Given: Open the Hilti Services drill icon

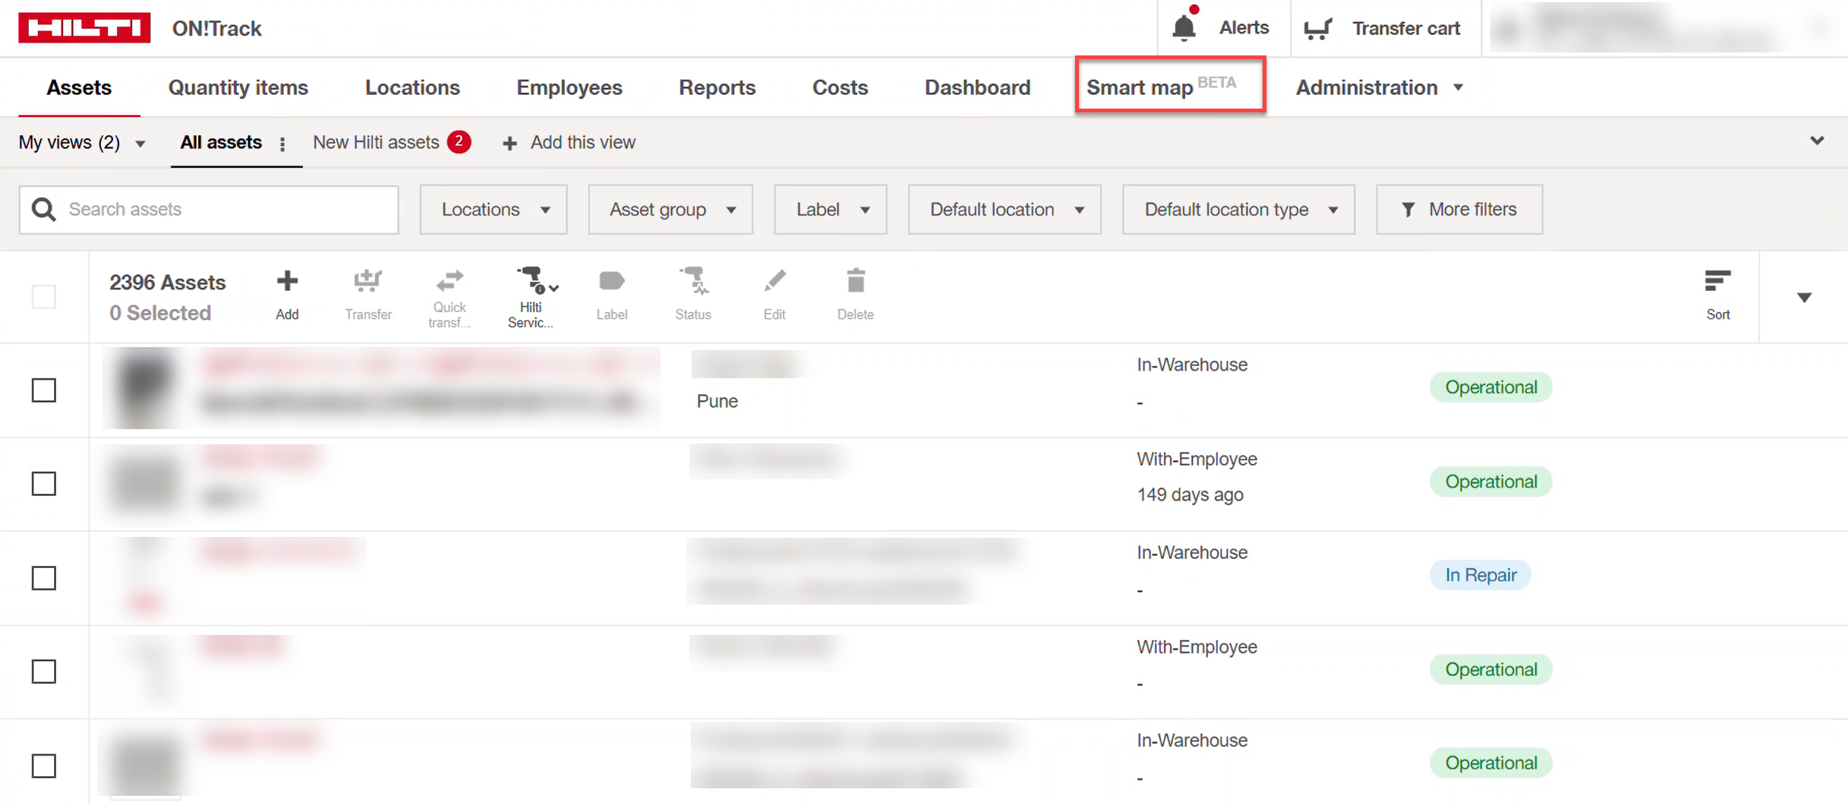Looking at the screenshot, I should pos(537,280).
